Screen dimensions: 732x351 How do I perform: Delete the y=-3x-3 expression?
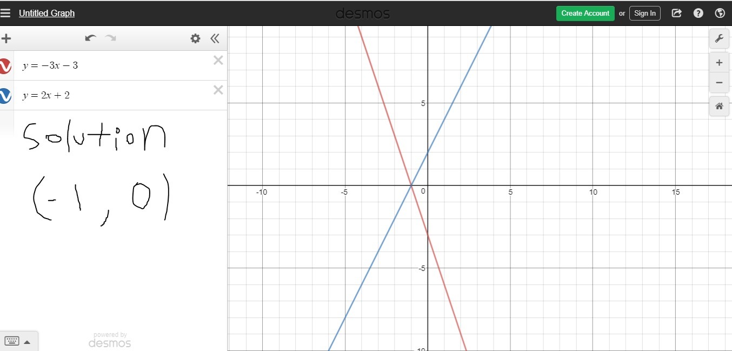coord(218,61)
